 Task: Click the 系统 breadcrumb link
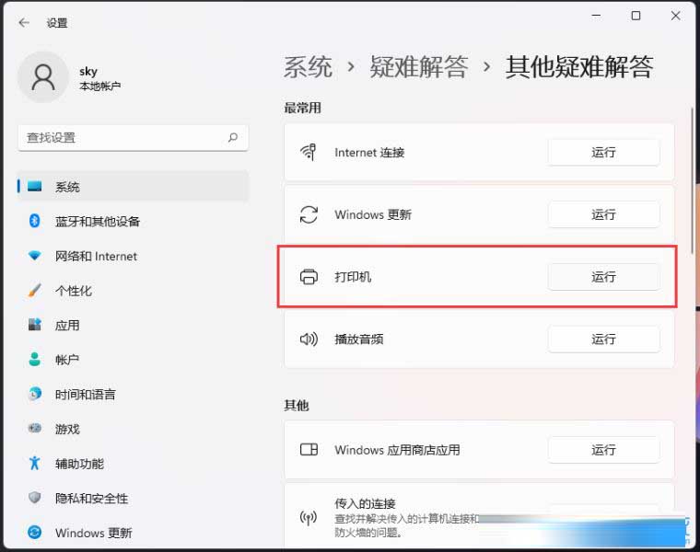308,67
